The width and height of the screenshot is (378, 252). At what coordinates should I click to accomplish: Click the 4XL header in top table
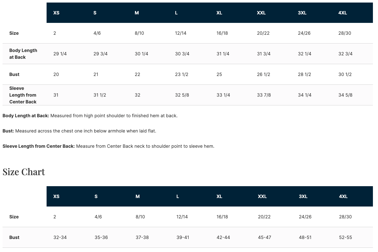(x=342, y=13)
